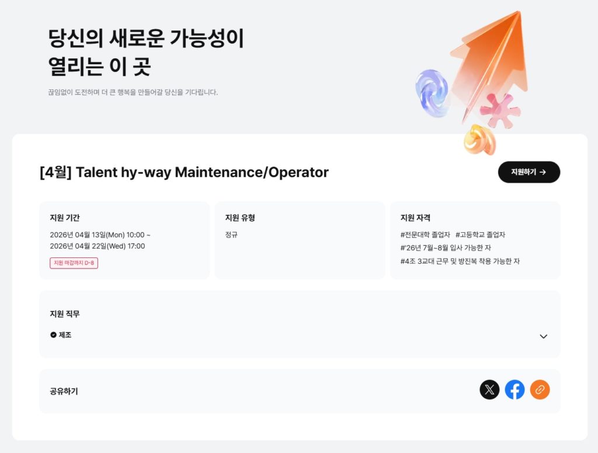Screen dimensions: 598x453
Task: Select the #고등학교 졸업자 hashtag
Action: 480,235
